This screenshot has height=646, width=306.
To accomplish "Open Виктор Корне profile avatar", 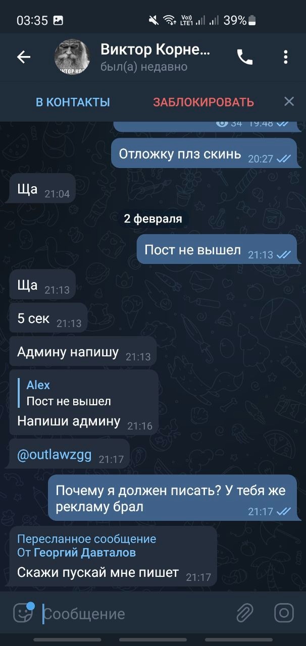I will (x=72, y=57).
